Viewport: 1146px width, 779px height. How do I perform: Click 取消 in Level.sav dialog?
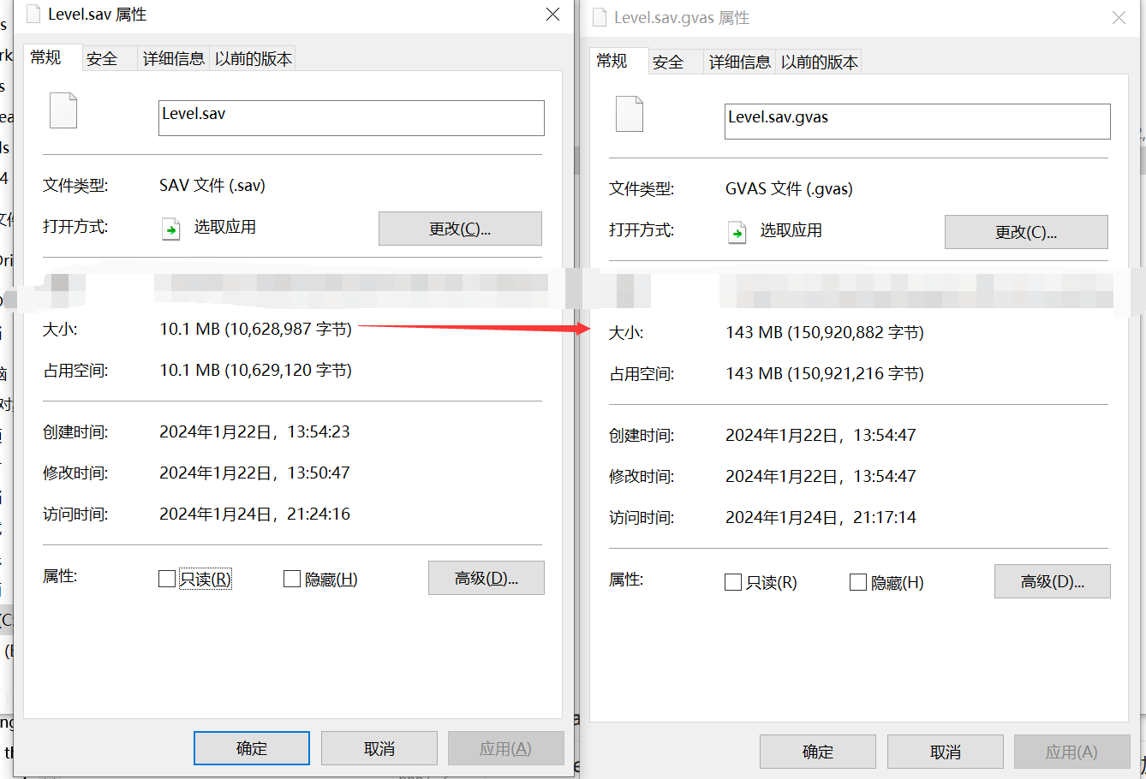pos(379,748)
